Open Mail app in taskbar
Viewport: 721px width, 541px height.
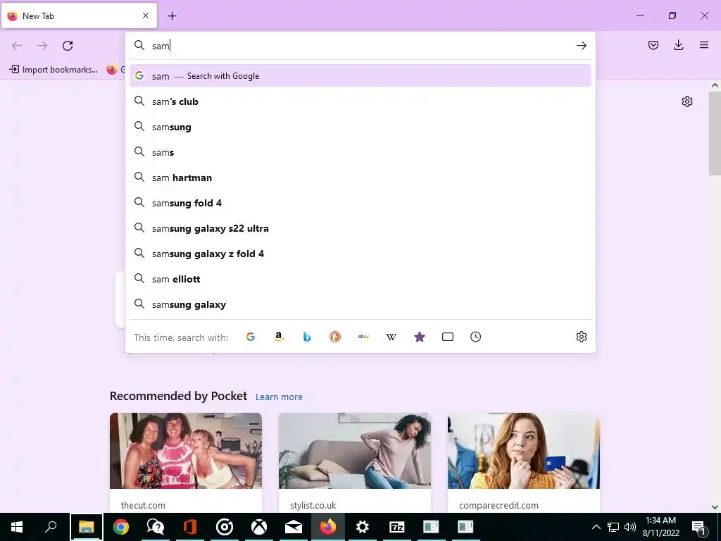pos(294,527)
